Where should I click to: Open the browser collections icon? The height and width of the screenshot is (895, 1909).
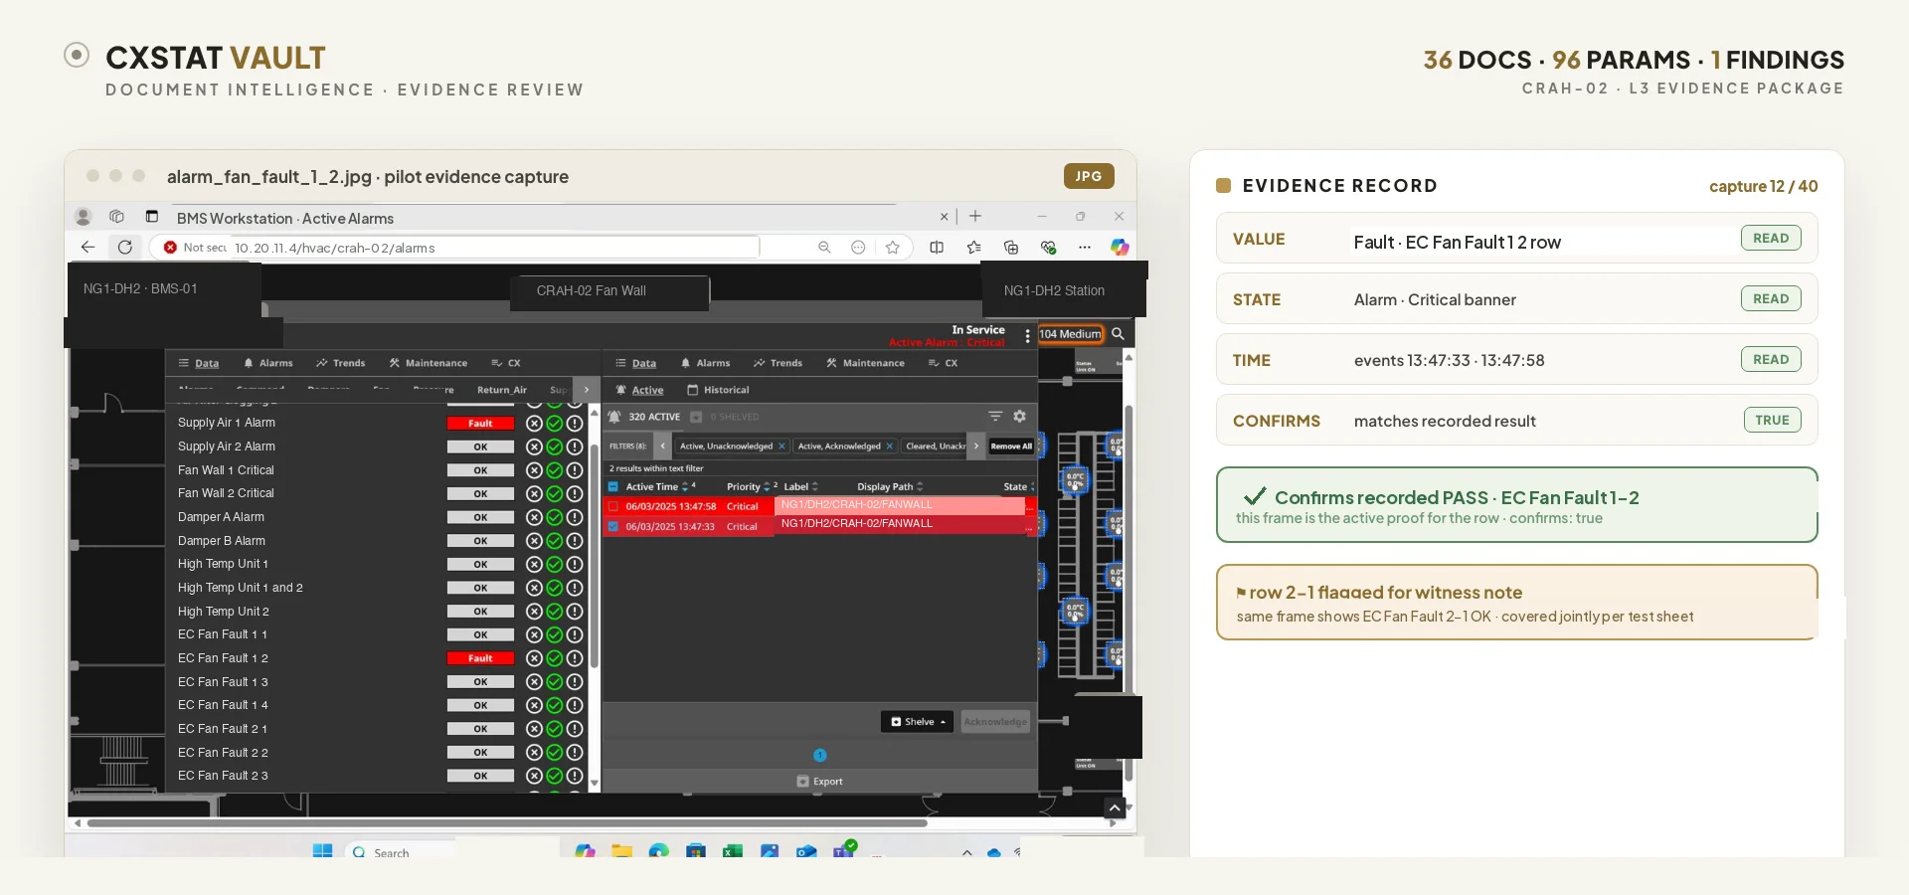pos(1011,248)
